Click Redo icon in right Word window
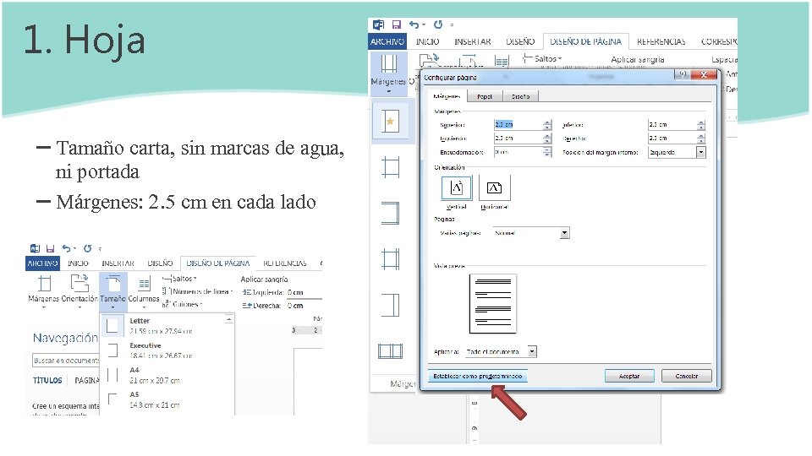 point(438,24)
